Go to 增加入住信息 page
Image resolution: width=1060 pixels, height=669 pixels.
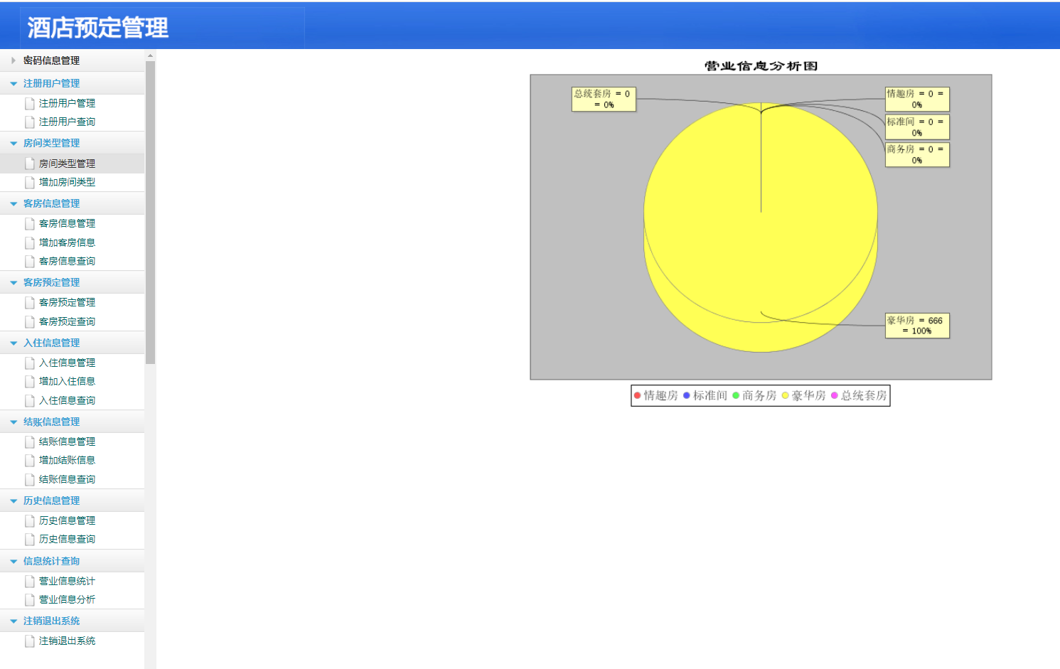pos(67,382)
